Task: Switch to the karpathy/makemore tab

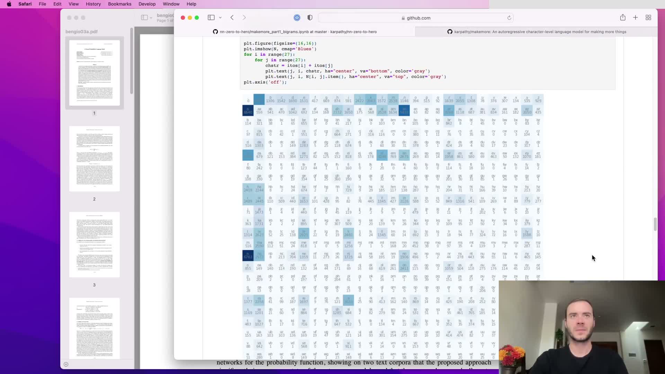Action: click(536, 32)
